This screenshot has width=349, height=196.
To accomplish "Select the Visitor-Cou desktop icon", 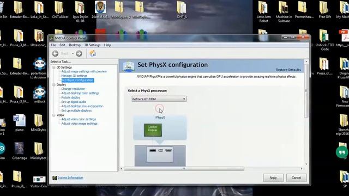I will click(x=39, y=181).
